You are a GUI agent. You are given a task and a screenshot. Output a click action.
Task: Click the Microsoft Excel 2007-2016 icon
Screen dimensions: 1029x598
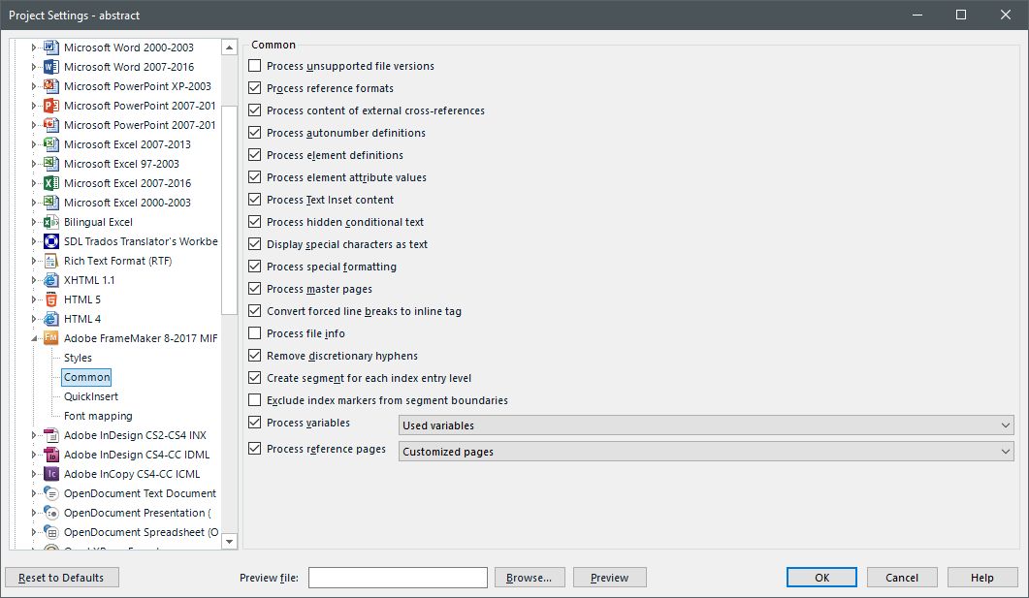(x=51, y=183)
